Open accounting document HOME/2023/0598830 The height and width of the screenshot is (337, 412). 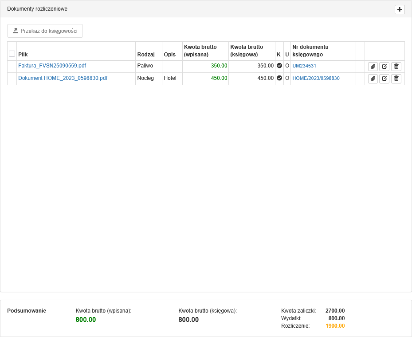point(316,78)
